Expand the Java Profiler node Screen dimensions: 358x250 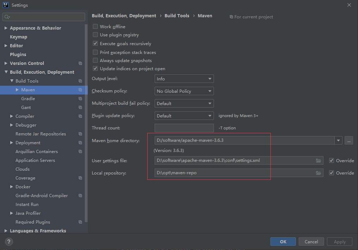(x=11, y=213)
